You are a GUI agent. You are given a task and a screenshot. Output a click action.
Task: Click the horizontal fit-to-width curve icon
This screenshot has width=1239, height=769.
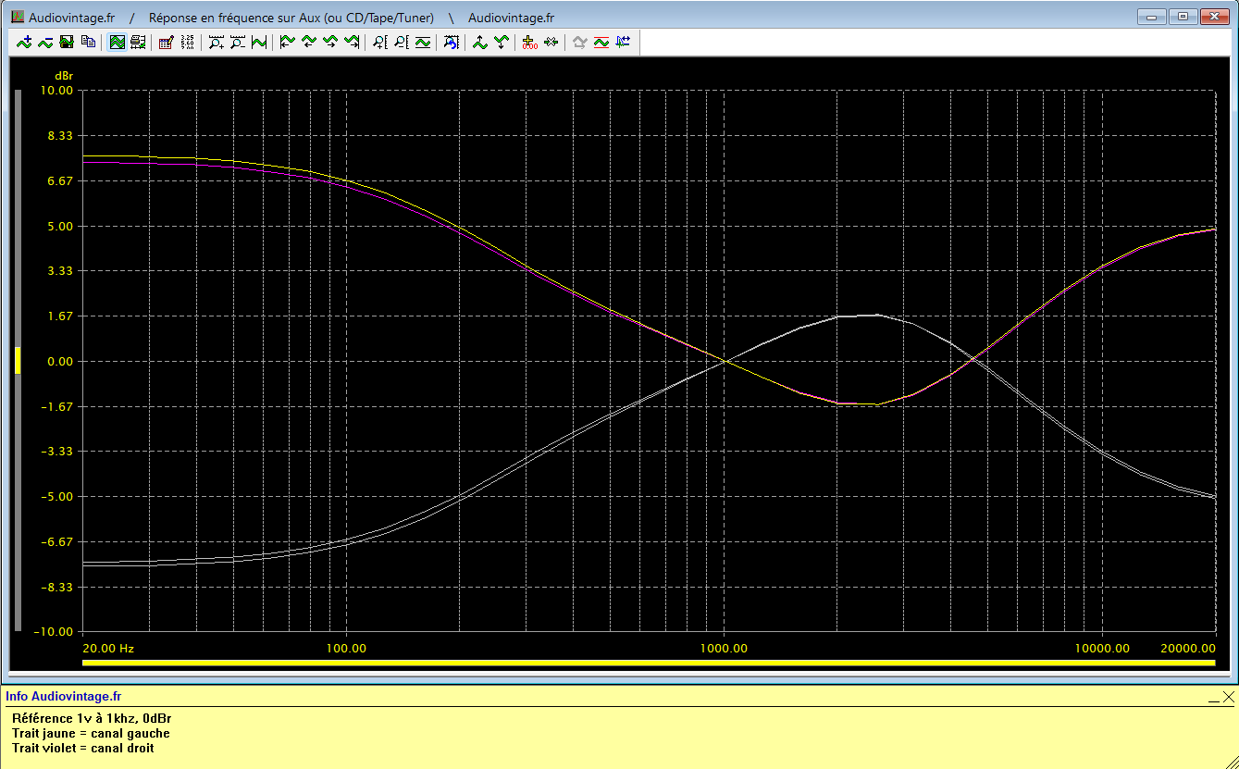point(259,42)
